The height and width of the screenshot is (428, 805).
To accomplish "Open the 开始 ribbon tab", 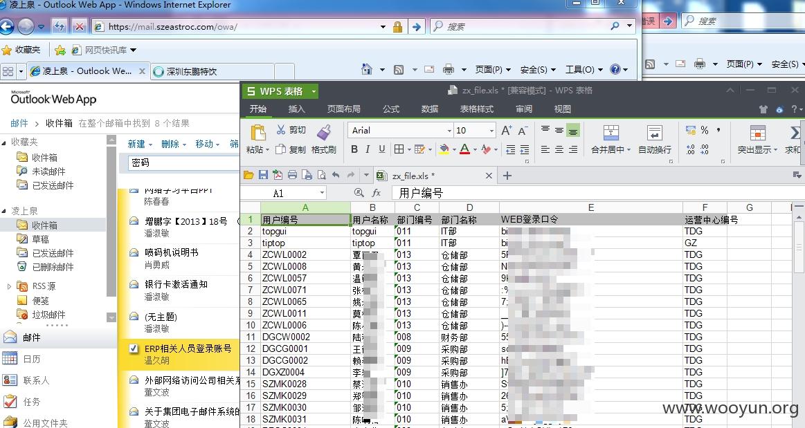I will point(257,109).
